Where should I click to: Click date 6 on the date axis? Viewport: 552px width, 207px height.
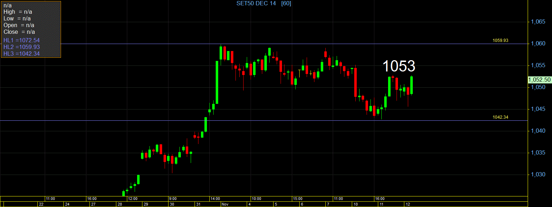tap(301, 204)
